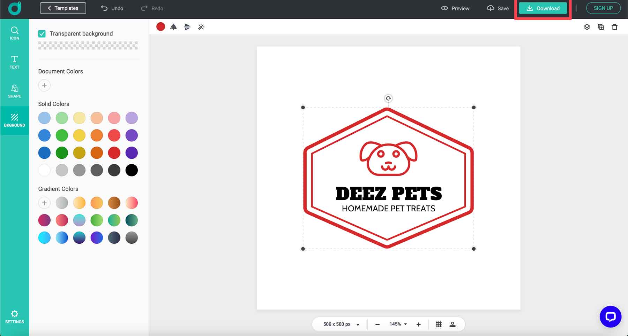The image size is (628, 336).
Task: Open the Text panel in the sidebar
Action: pos(14,62)
